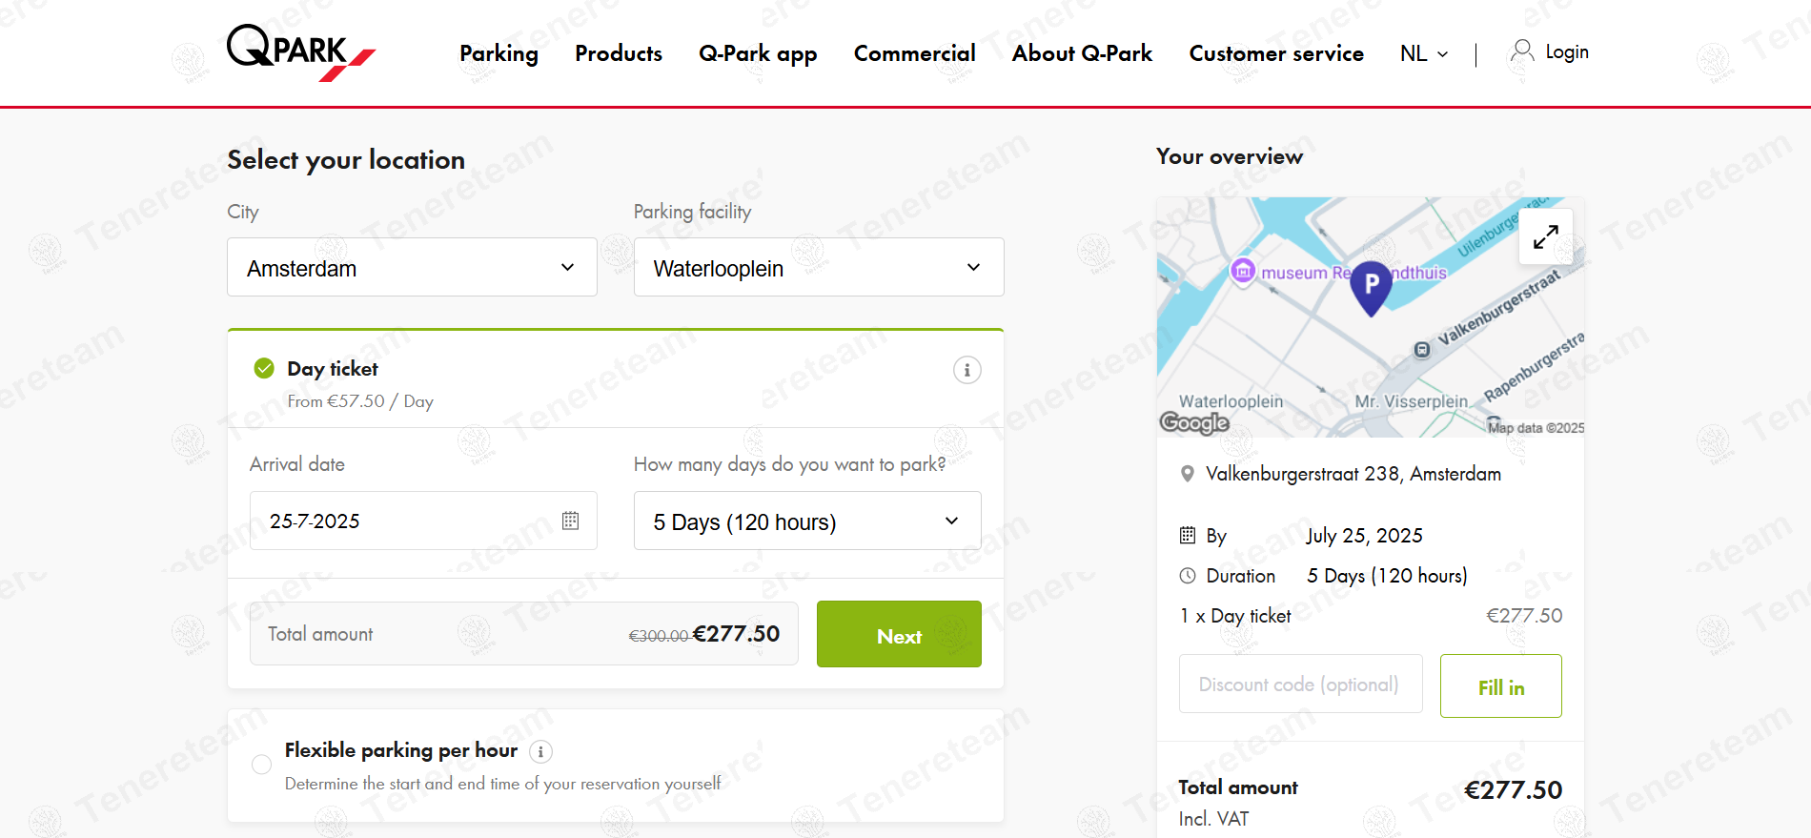Click the Google logo on map
The image size is (1811, 838).
(1193, 422)
